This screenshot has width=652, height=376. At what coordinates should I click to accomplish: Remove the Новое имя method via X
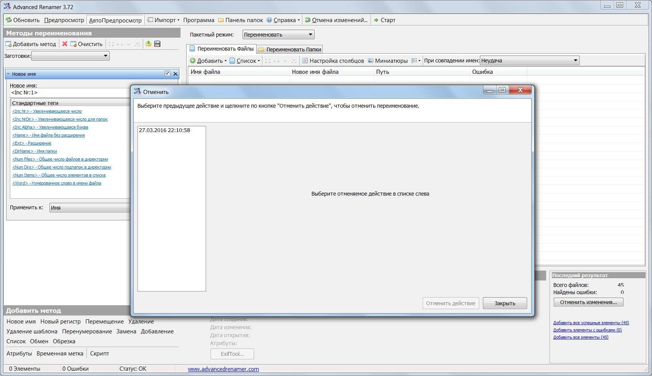click(176, 74)
